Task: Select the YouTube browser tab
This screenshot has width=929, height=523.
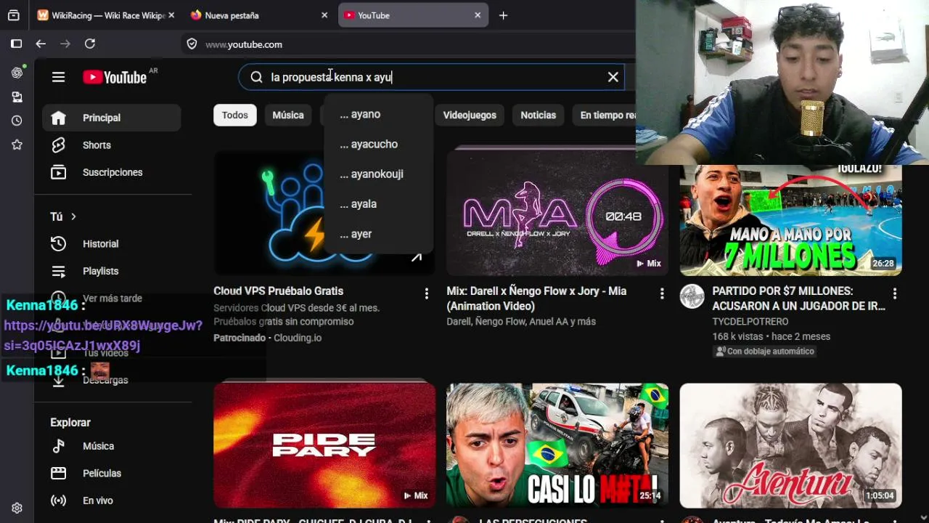Action: tap(413, 15)
